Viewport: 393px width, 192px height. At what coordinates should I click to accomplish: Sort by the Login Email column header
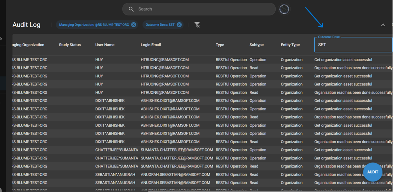tap(151, 45)
